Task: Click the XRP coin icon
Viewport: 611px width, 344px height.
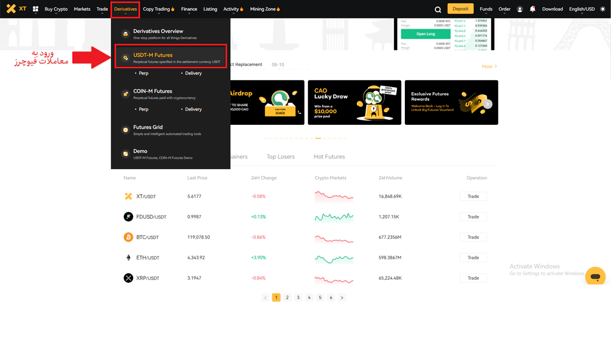Action: point(128,278)
